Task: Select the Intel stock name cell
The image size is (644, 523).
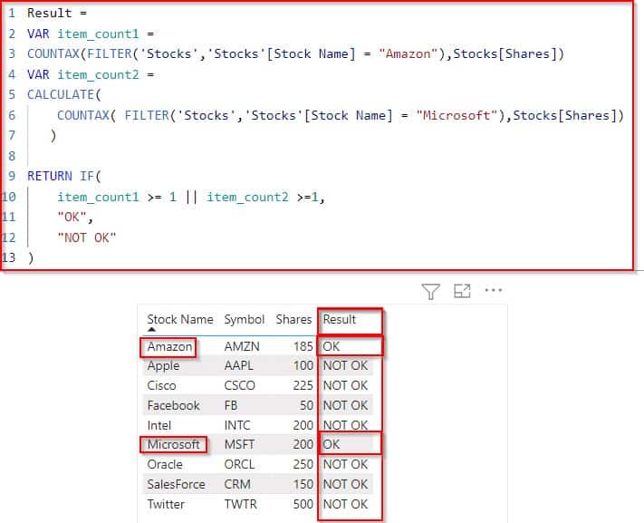Action: (159, 425)
